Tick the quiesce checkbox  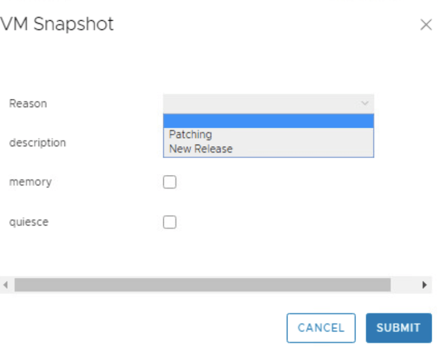point(170,222)
